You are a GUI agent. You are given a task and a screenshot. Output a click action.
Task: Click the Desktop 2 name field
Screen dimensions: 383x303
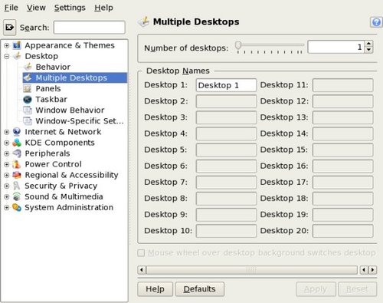(x=226, y=101)
